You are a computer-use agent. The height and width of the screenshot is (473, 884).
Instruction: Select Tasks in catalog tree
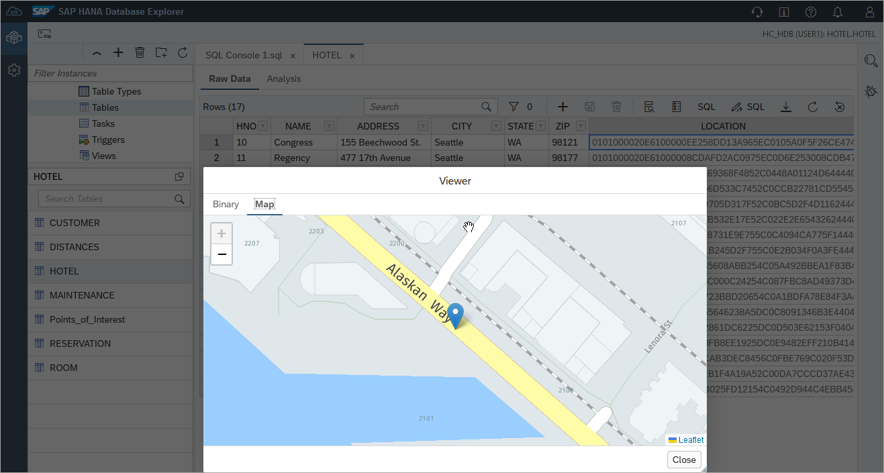[103, 123]
